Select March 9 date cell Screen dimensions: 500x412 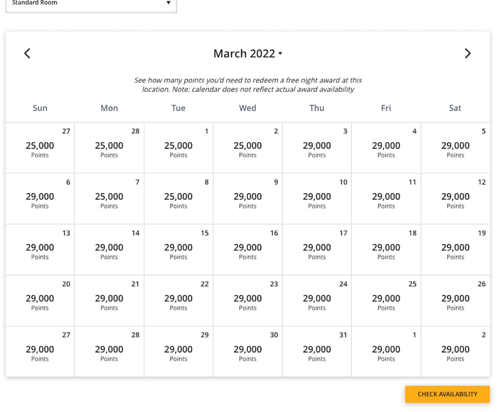point(247,199)
